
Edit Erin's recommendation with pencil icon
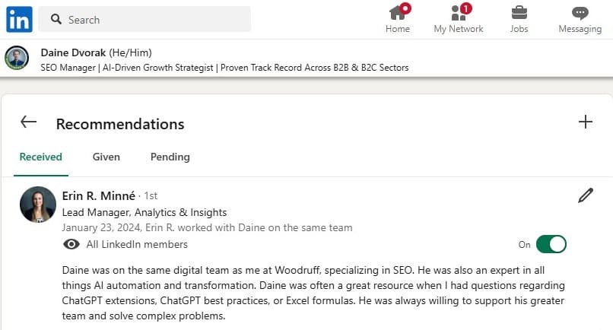[x=586, y=195]
